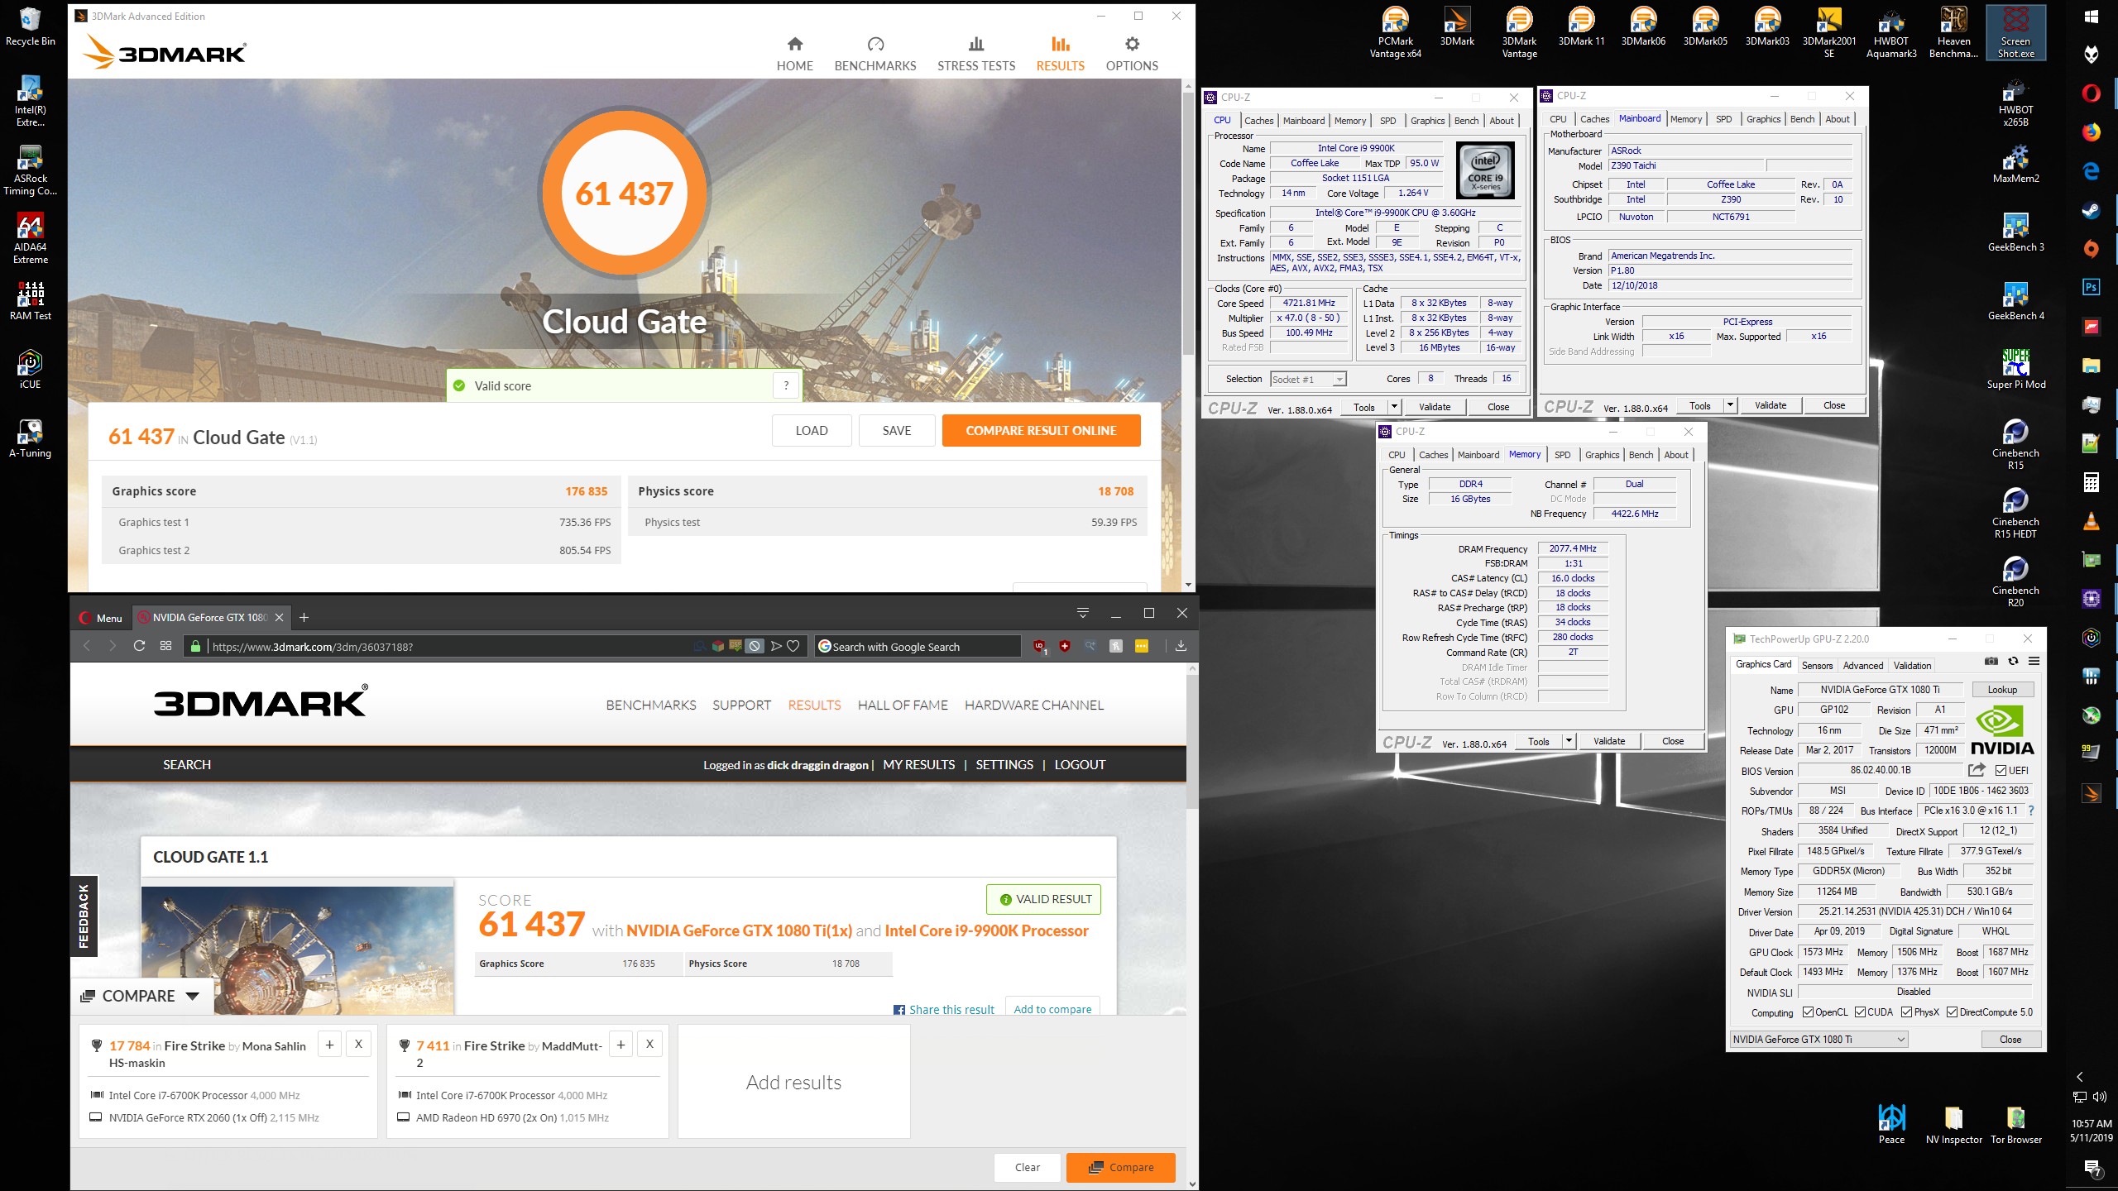The width and height of the screenshot is (2118, 1191).
Task: Open the Sensors tab in GPU-Z
Action: pyautogui.click(x=1817, y=665)
